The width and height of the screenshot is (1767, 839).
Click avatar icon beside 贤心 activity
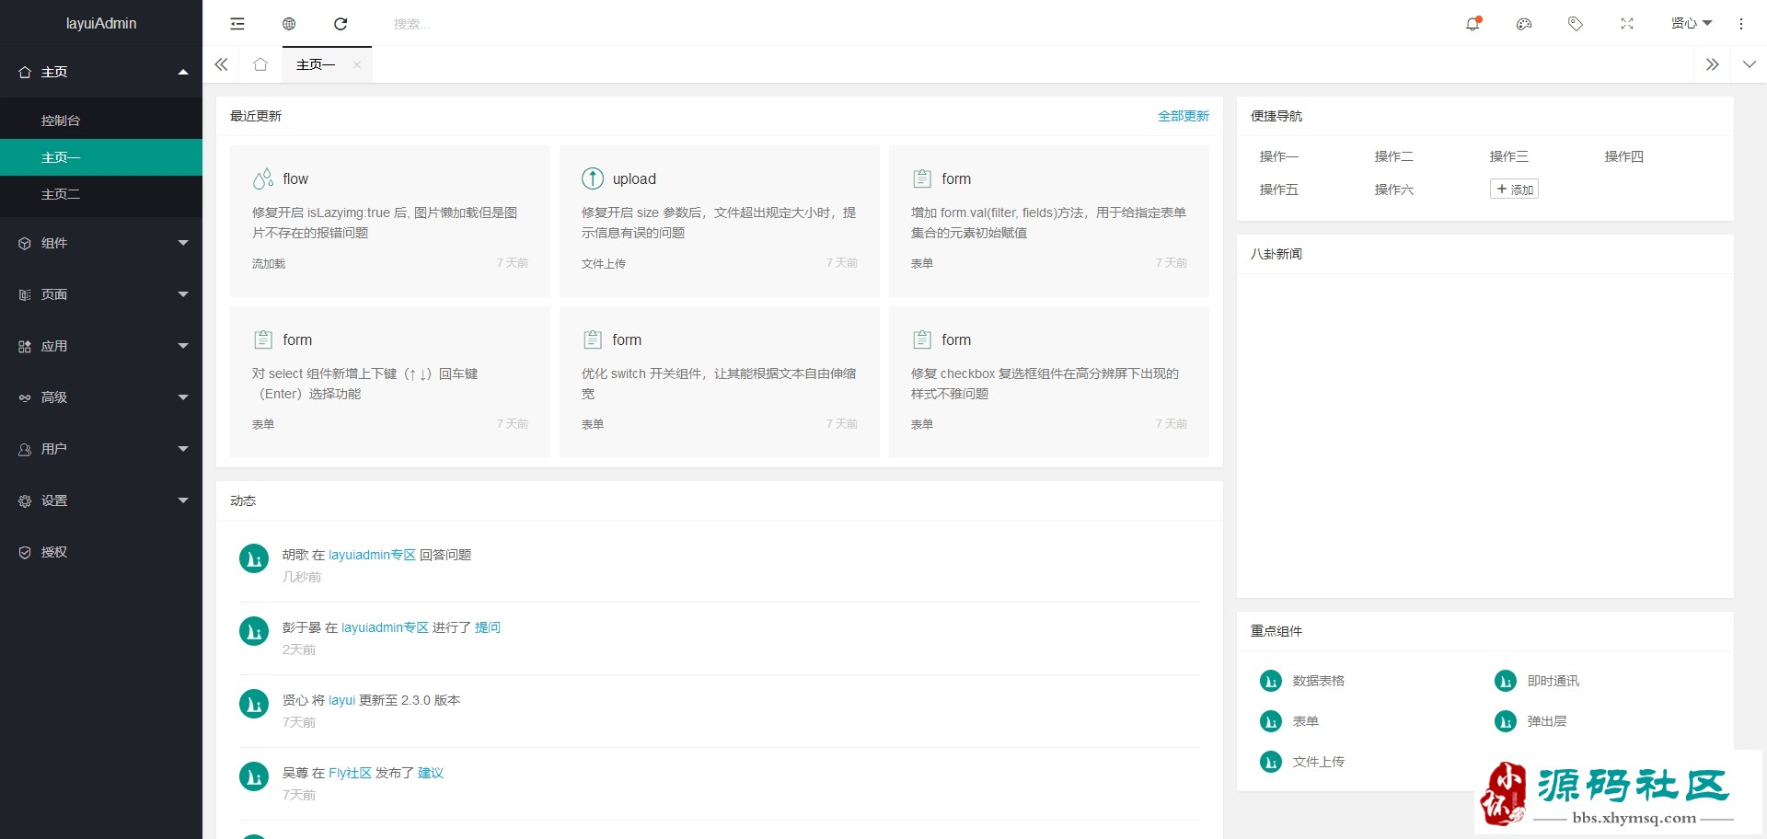click(x=254, y=704)
